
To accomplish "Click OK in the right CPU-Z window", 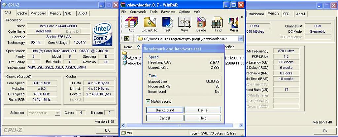I will point(325,131).
